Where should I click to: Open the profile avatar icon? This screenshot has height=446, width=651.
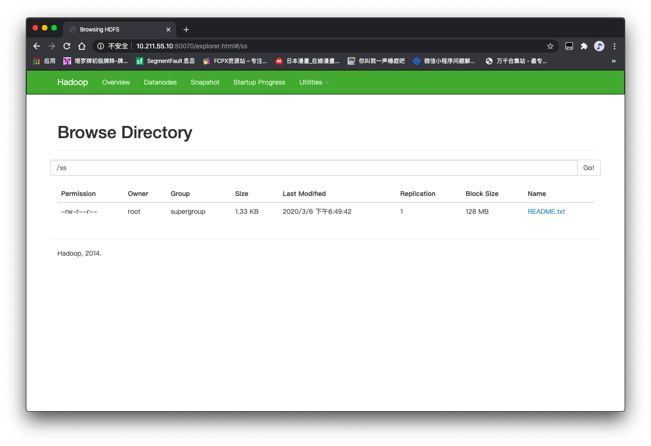[599, 46]
